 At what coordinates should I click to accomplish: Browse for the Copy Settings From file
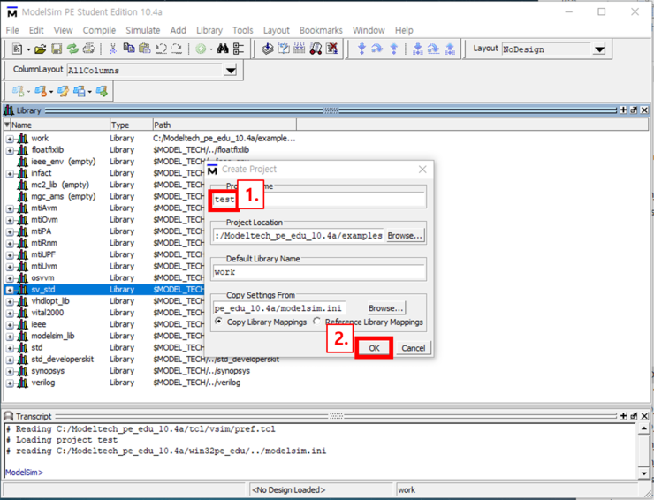386,307
